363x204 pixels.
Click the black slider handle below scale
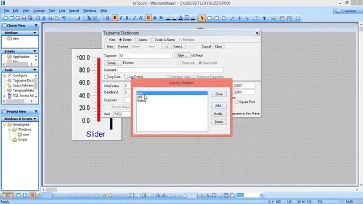[111, 124]
